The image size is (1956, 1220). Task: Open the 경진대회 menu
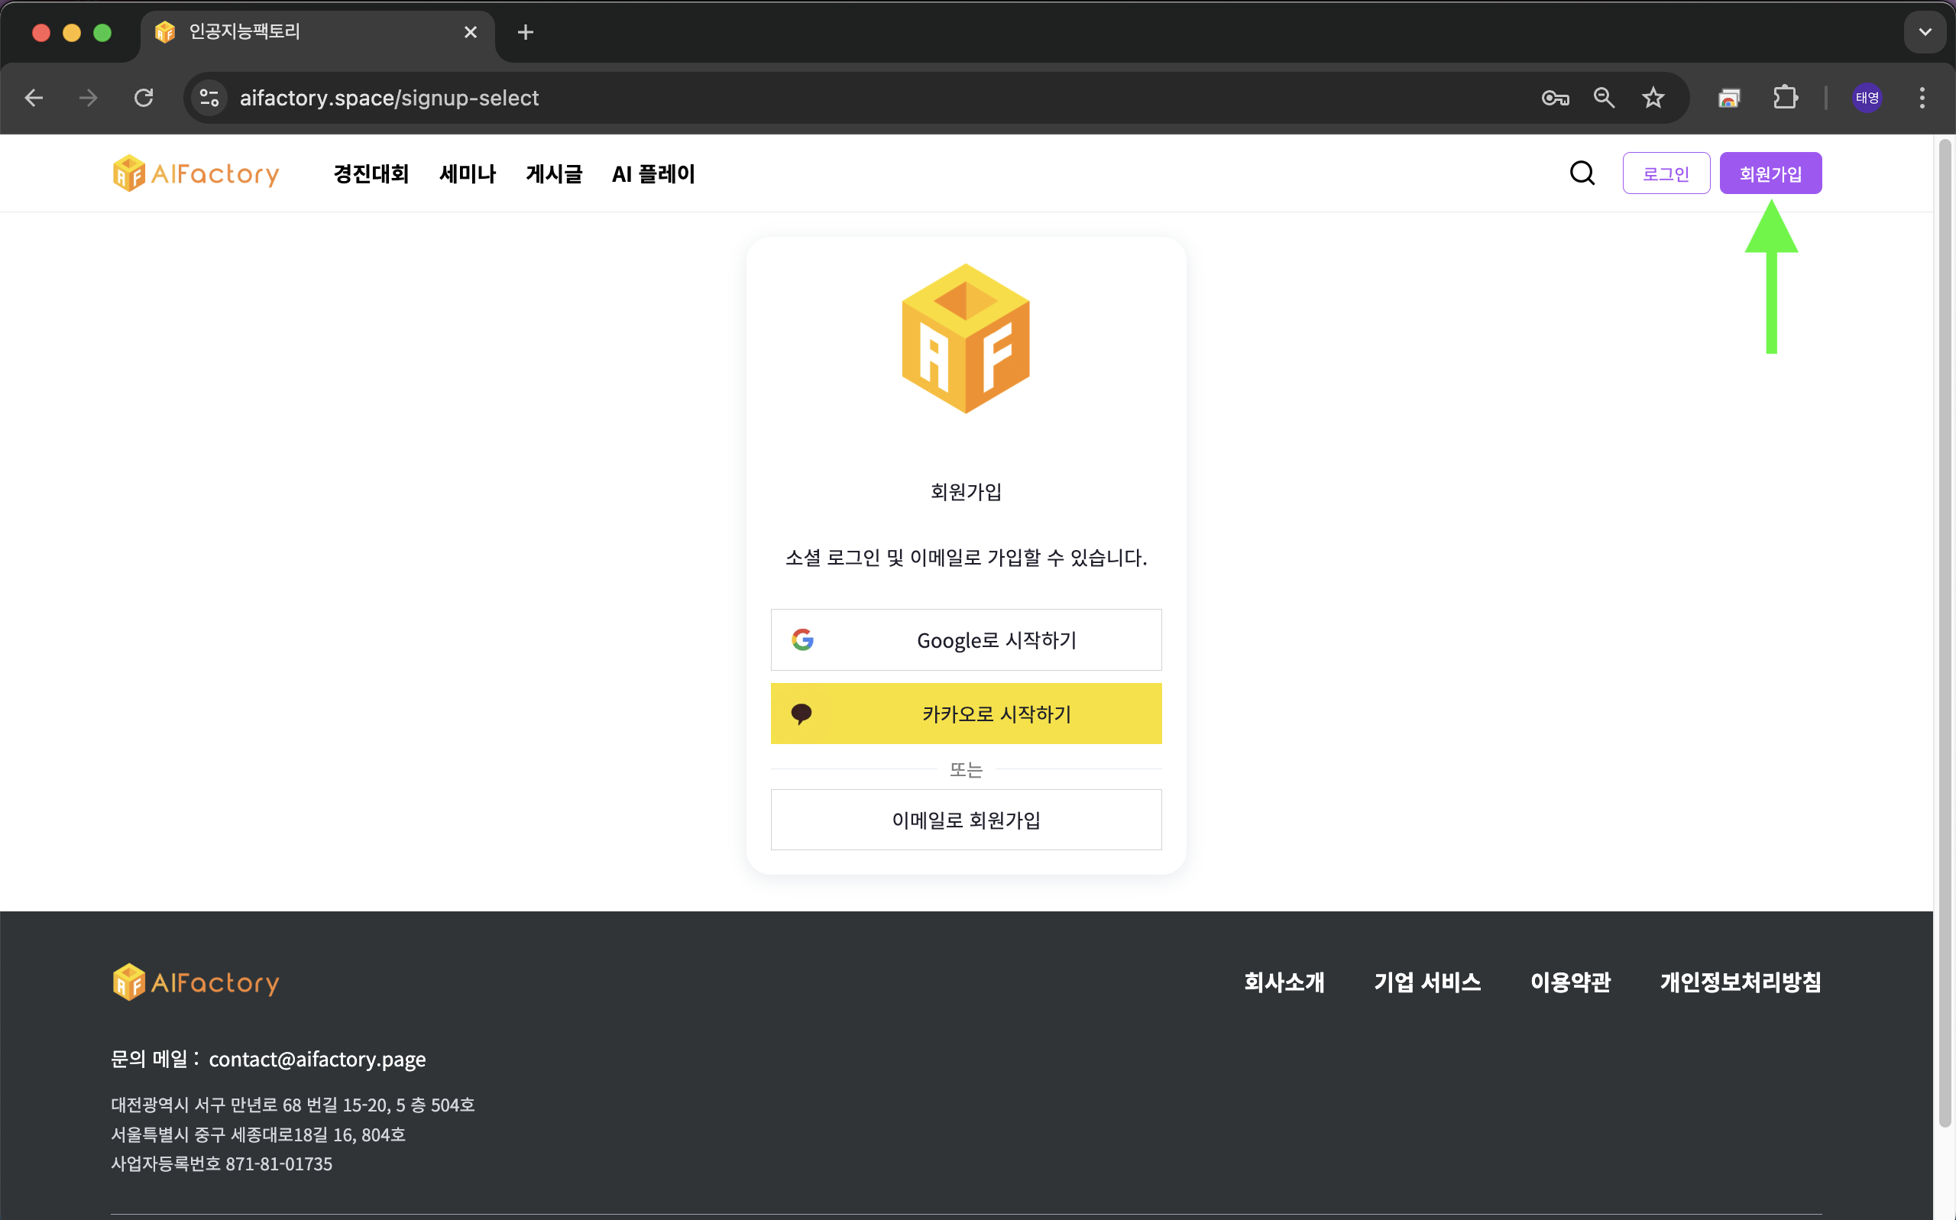point(371,173)
